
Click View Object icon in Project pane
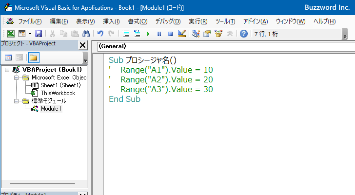pyautogui.click(x=19, y=58)
